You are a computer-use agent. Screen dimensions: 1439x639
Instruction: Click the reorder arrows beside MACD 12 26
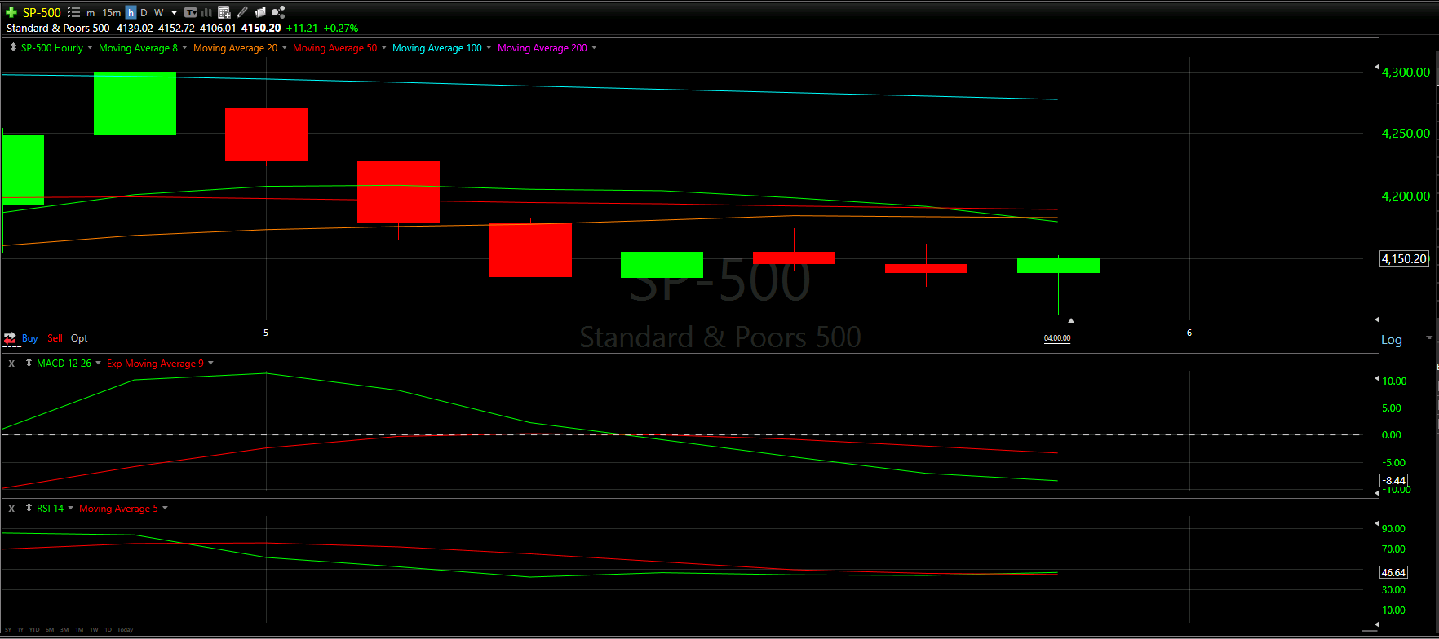pyautogui.click(x=29, y=363)
